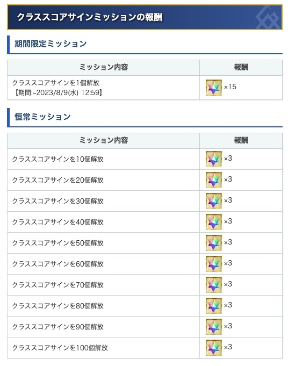
Task: Click the reward icon in the 90個解放 row
Action: pos(213,327)
